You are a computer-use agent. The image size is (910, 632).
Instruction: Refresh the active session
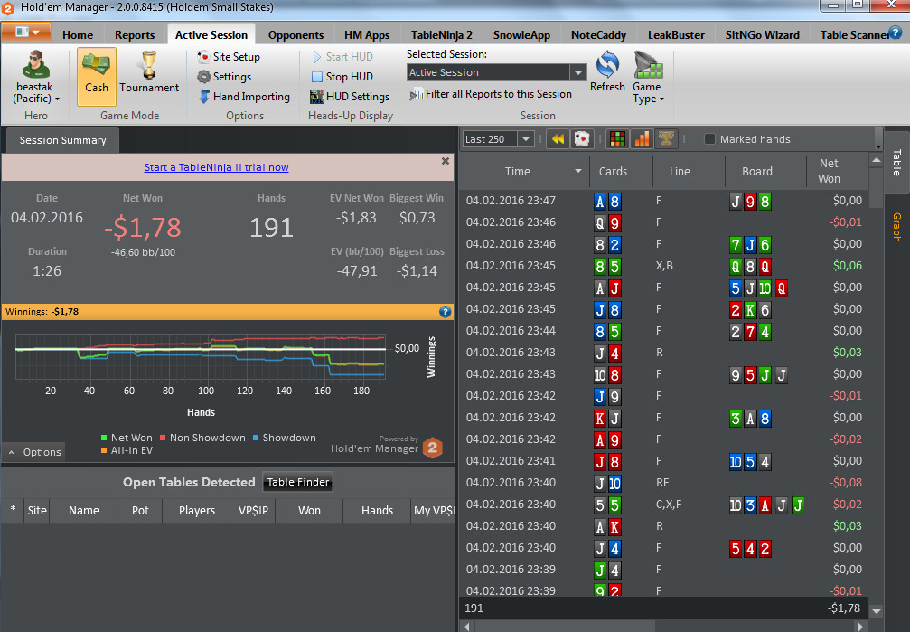[607, 71]
